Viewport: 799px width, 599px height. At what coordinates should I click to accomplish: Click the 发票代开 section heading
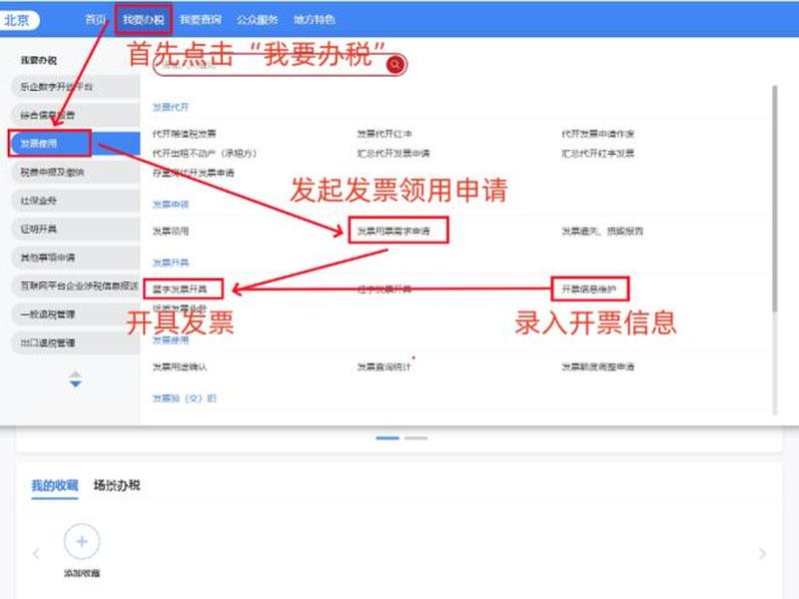coord(171,108)
